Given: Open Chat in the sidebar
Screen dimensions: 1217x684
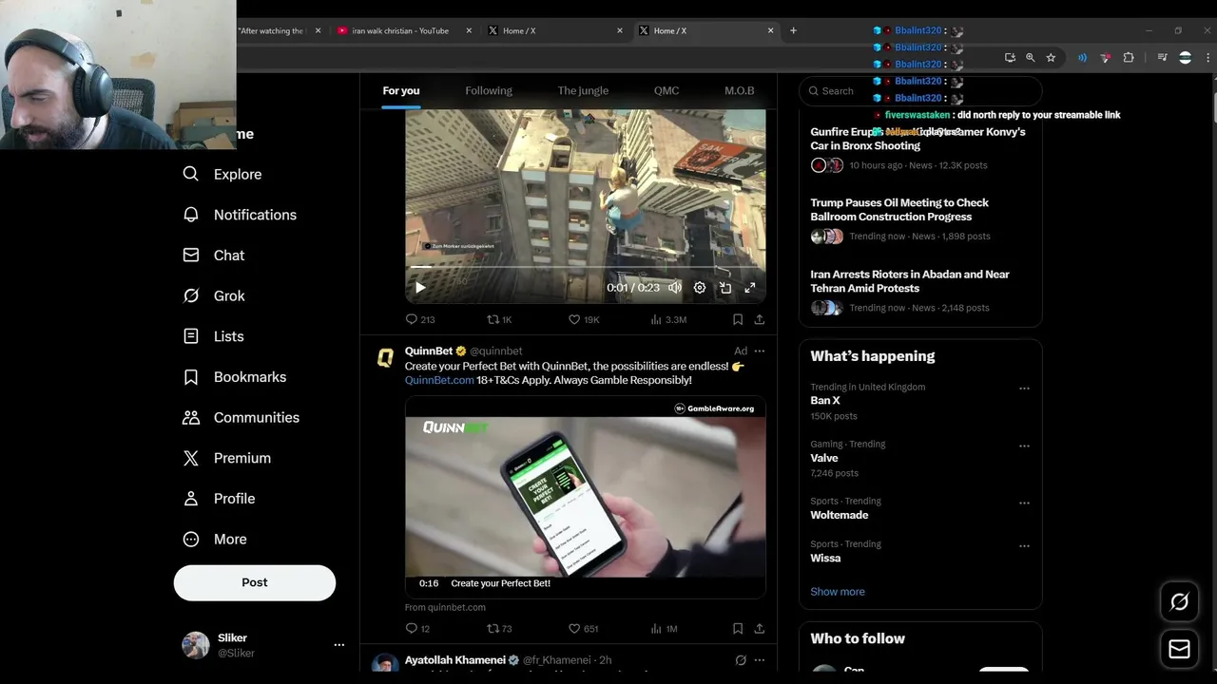Looking at the screenshot, I should tap(214, 256).
